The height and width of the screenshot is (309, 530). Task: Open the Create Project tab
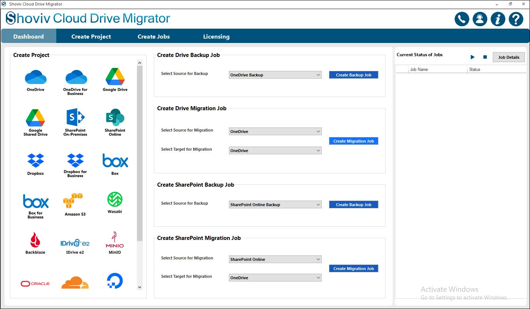[x=91, y=36]
